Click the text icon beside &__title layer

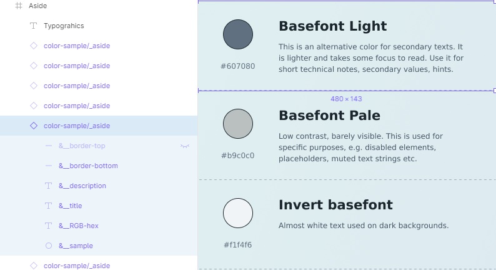49,206
